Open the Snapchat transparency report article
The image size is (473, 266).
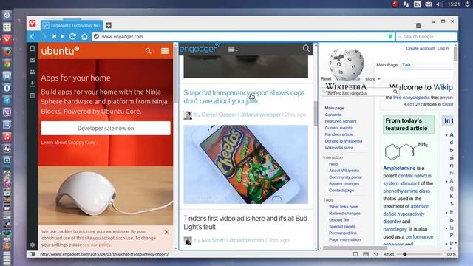pyautogui.click(x=244, y=97)
